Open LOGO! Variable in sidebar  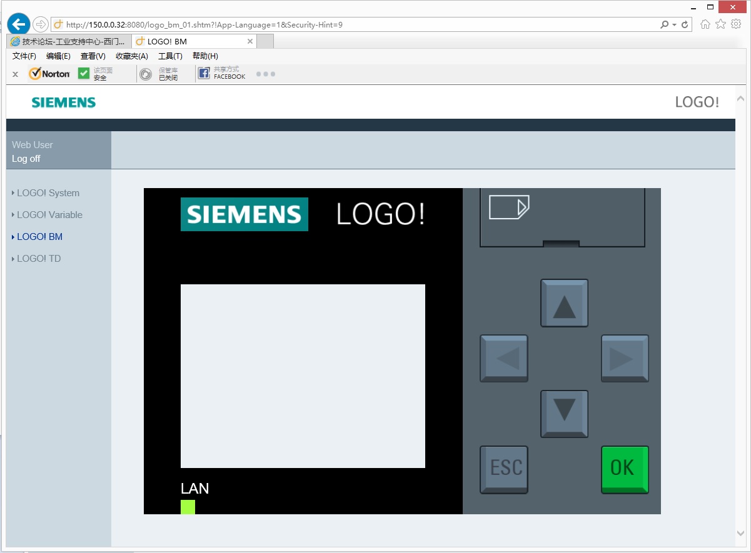coord(49,215)
